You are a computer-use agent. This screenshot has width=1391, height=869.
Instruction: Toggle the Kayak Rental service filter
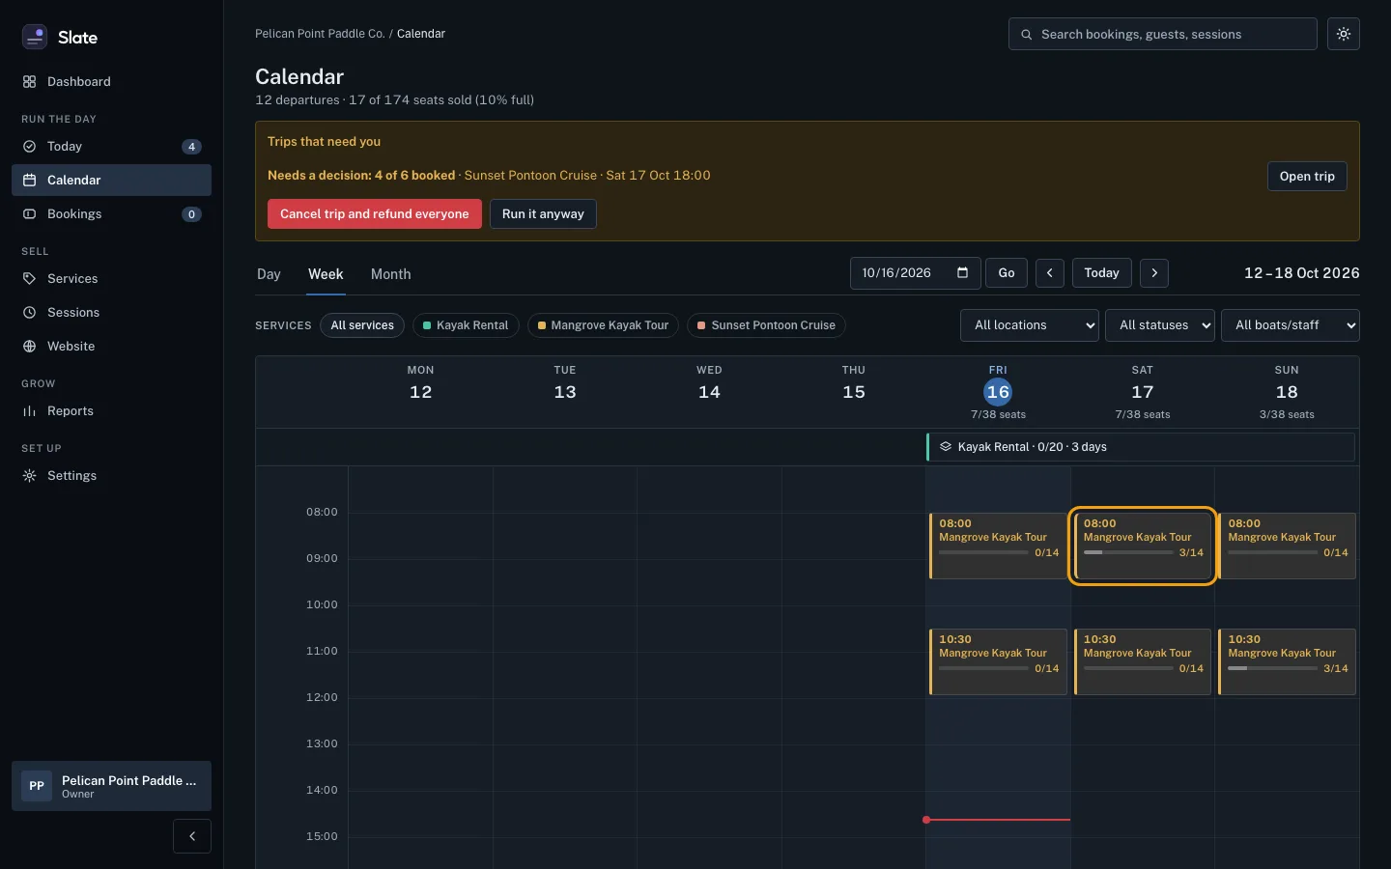[x=466, y=325]
